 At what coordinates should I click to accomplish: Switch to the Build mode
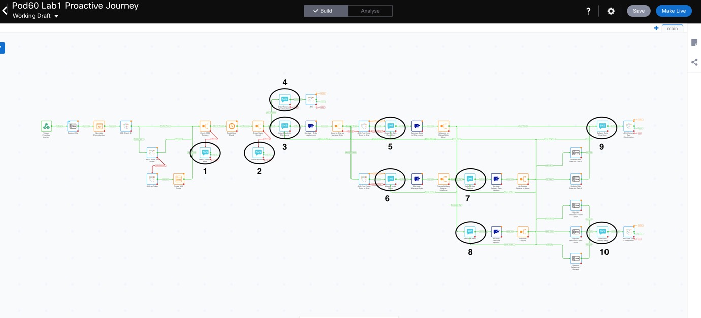point(326,11)
